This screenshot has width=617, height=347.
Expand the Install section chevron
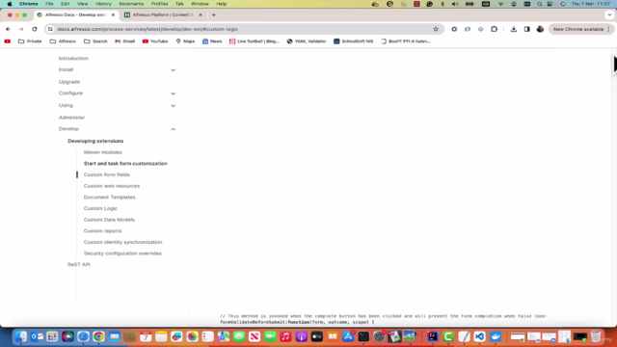click(x=174, y=70)
